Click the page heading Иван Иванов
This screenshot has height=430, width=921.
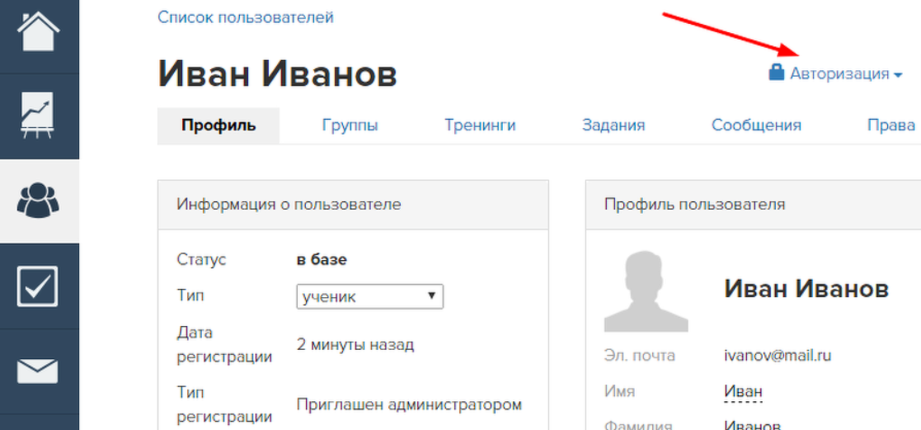[x=277, y=74]
